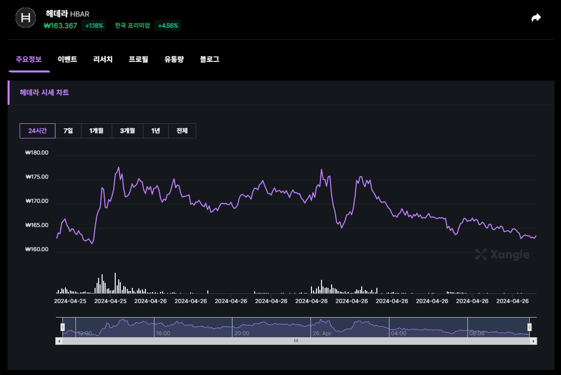Click the navigator scrollbar left arrow
This screenshot has height=375, width=561.
pos(59,341)
